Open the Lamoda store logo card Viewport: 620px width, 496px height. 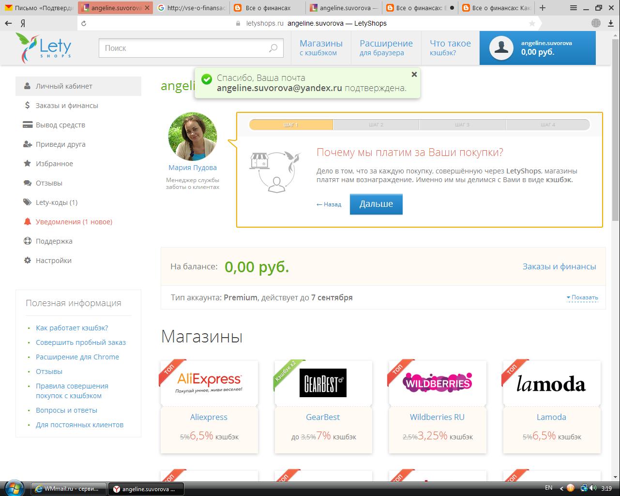click(552, 383)
